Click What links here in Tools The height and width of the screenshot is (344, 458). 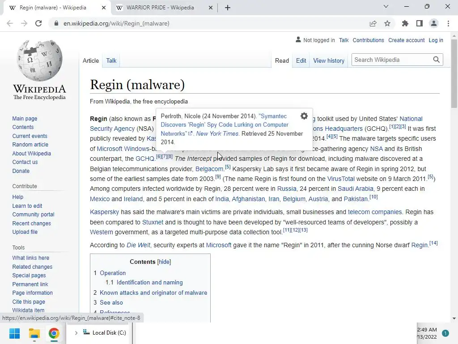pos(31,258)
